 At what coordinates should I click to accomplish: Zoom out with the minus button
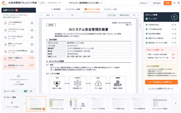click(41, 15)
